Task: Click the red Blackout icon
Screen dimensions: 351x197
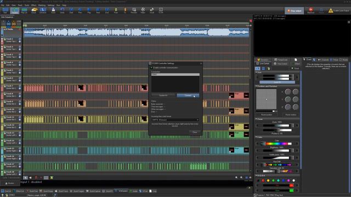Action: tap(311, 10)
